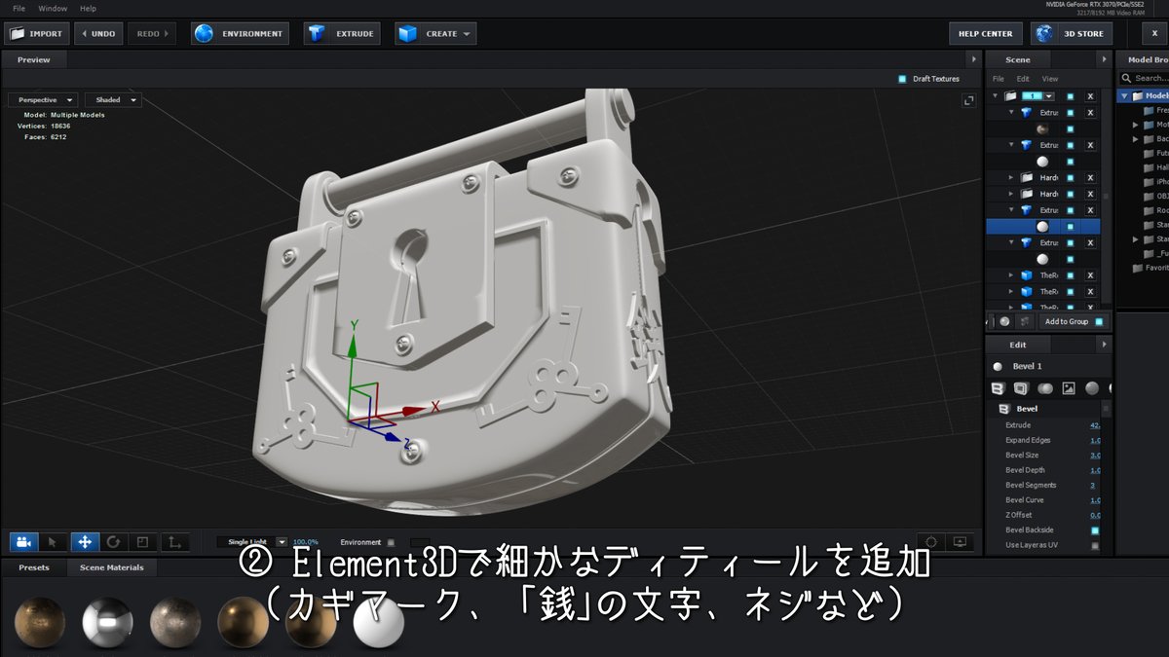Click the sphere icon left of Add to Group
Image resolution: width=1169 pixels, height=657 pixels.
coord(1004,321)
